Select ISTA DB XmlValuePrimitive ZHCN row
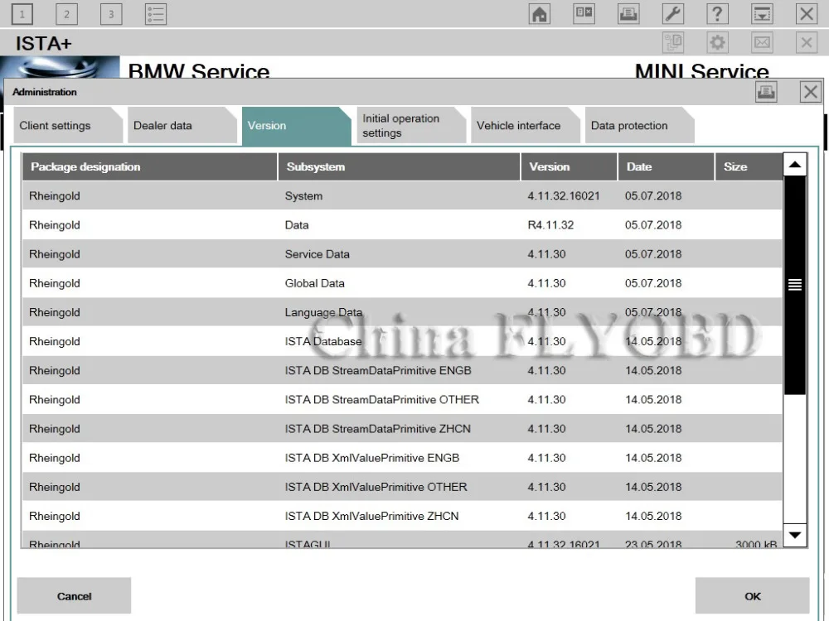829x621 pixels. [402, 516]
